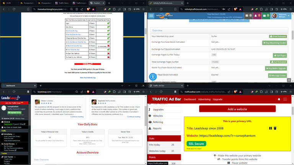The image size is (294, 165).
Task: Click the leadsleap.com address bar URL
Action: (x=49, y=92)
